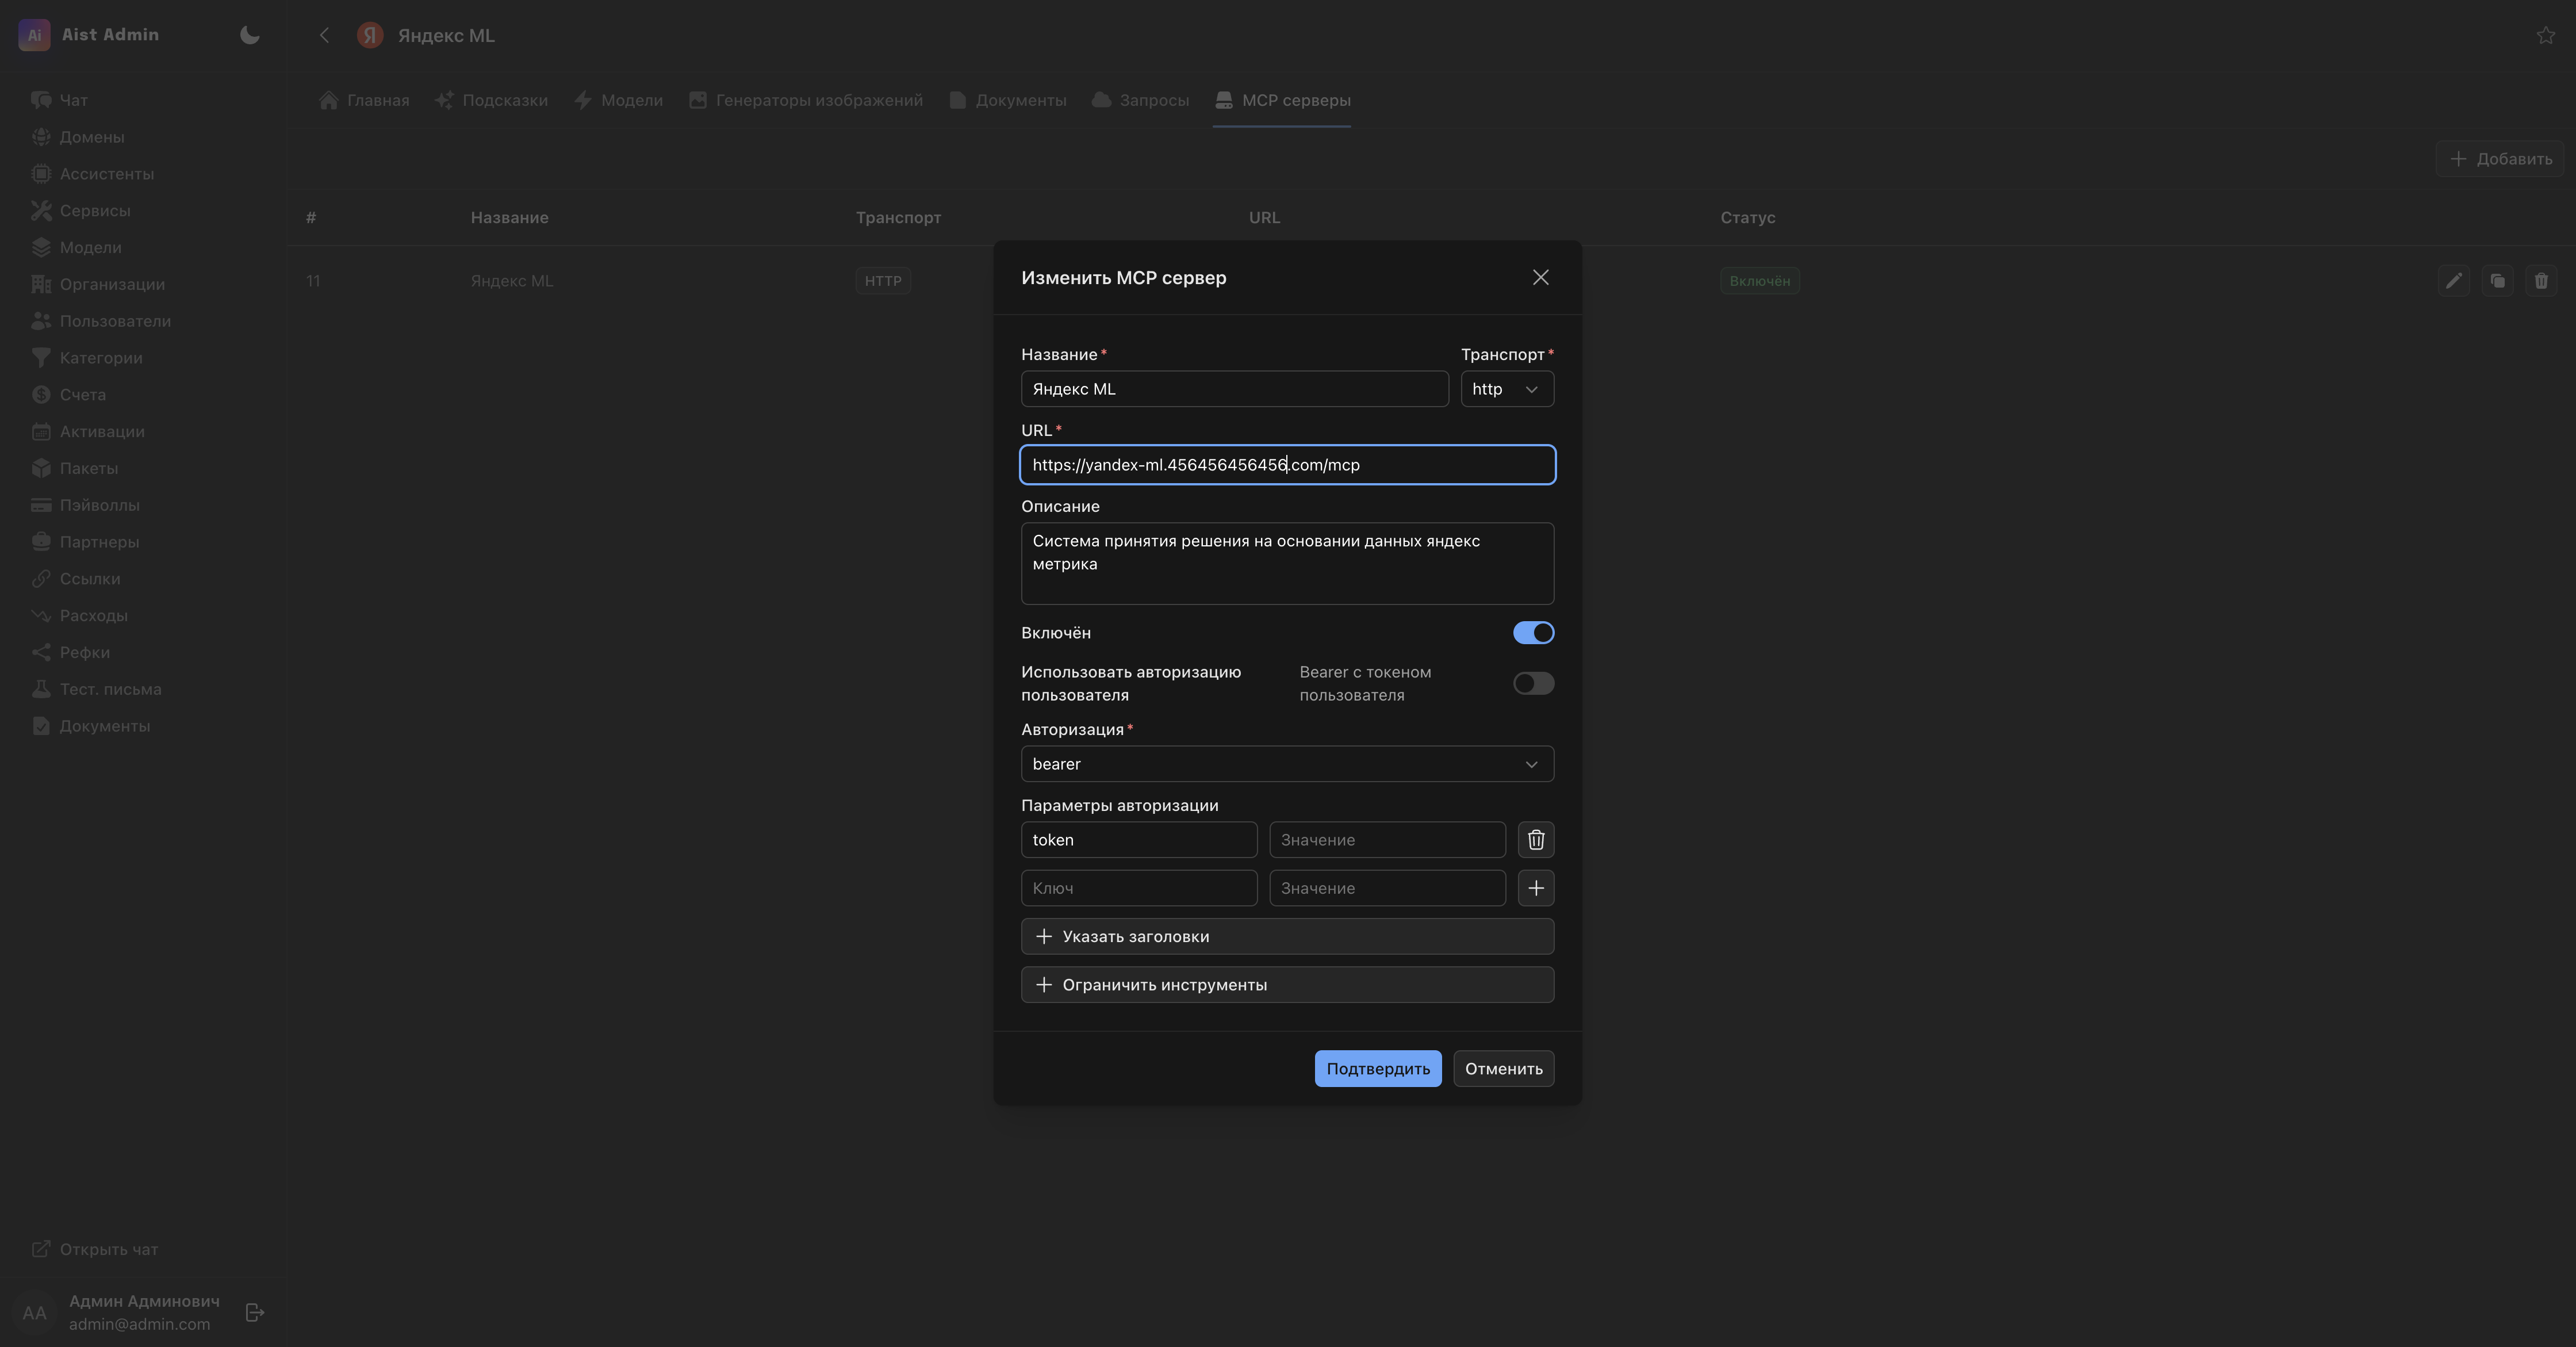The image size is (2576, 1347).
Task: Click the Отменить button
Action: [x=1504, y=1069]
